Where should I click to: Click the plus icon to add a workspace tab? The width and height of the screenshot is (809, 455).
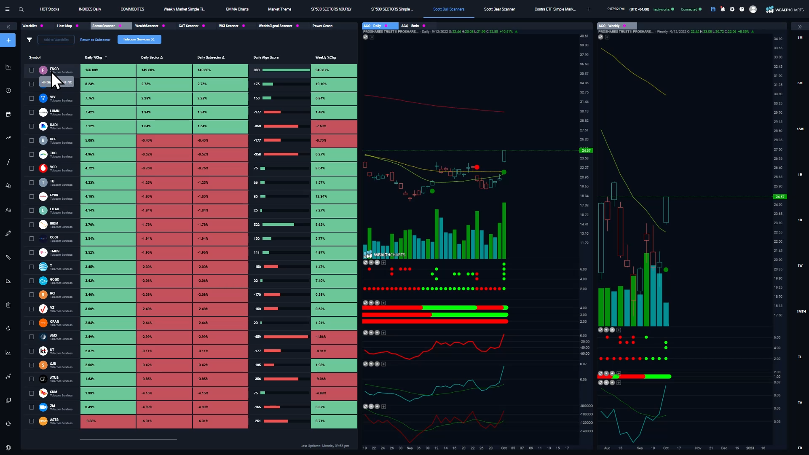pyautogui.click(x=589, y=9)
